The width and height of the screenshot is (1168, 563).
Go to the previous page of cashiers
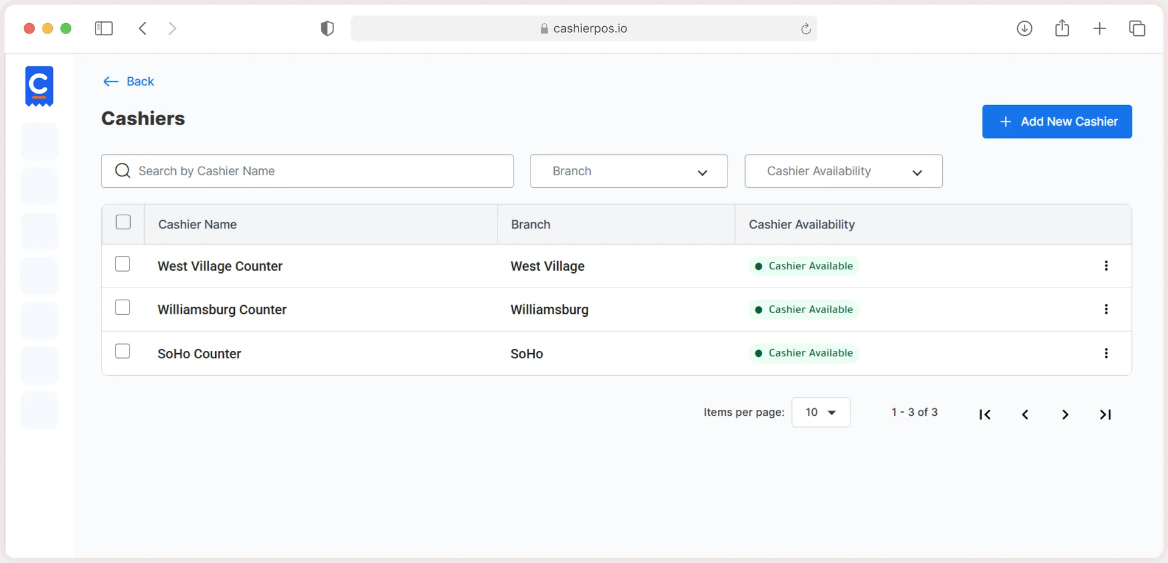(1025, 414)
